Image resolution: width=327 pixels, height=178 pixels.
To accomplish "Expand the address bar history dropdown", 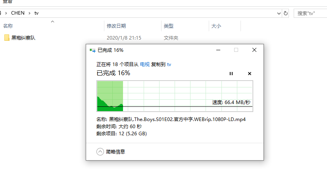I will (279, 13).
